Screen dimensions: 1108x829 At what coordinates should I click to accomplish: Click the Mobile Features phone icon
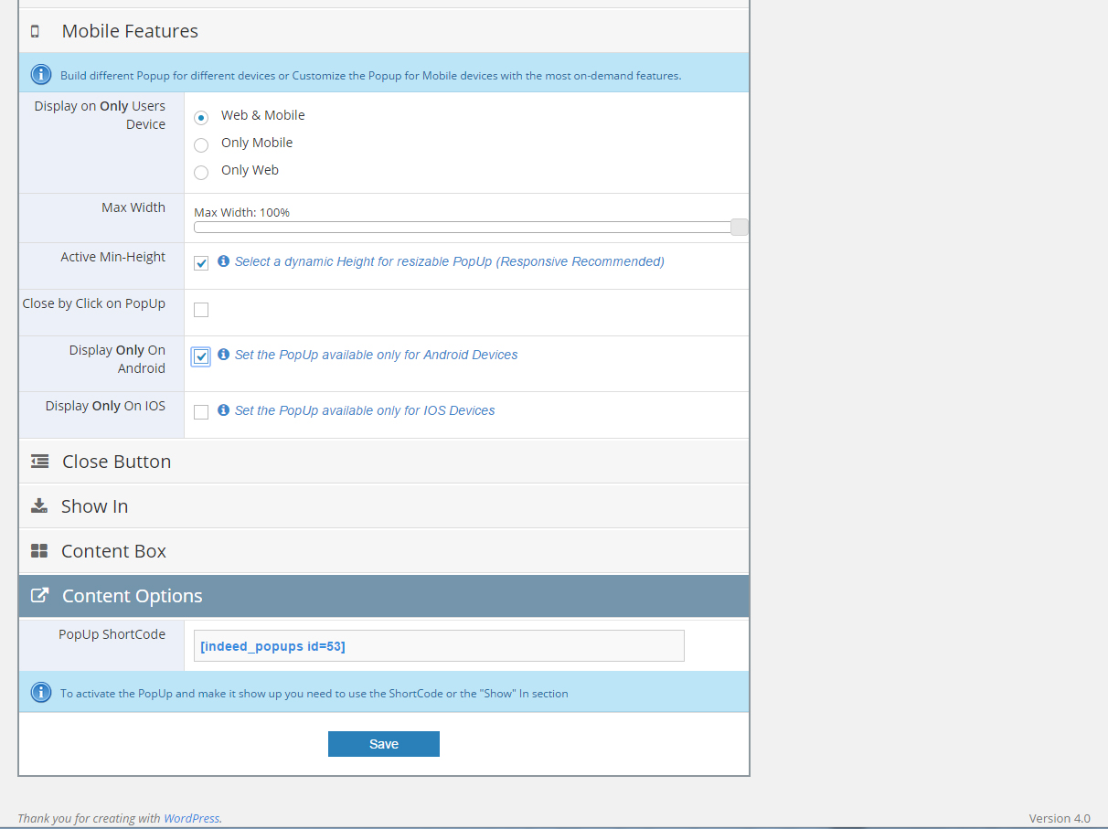pyautogui.click(x=36, y=31)
